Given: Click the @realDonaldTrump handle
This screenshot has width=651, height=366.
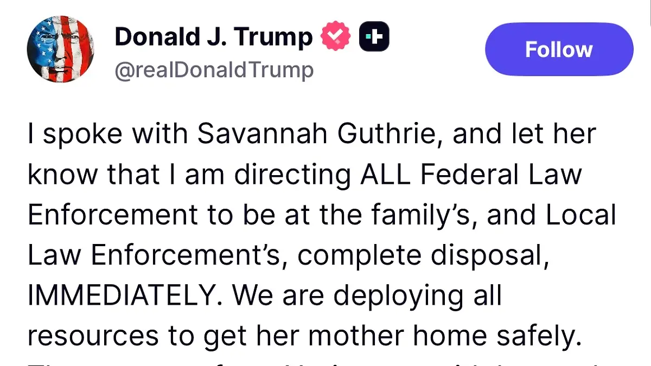Looking at the screenshot, I should coord(214,70).
